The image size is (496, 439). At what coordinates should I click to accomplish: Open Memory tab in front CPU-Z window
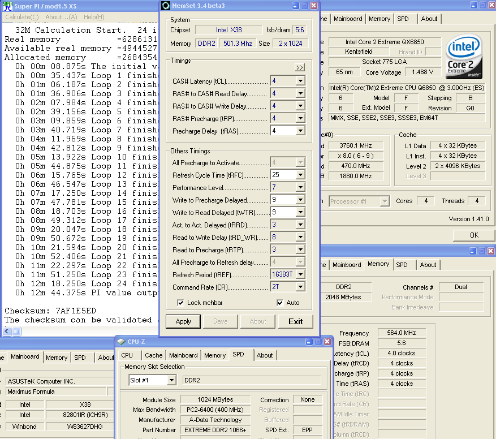tap(215, 355)
